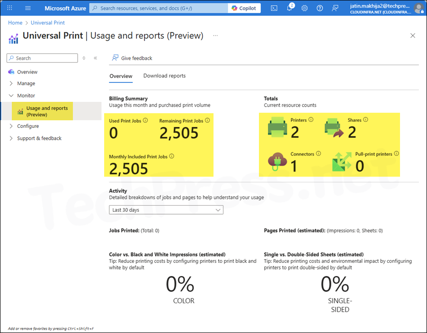The height and width of the screenshot is (333, 427).
Task: Click the Printers count 2
Action: pyautogui.click(x=295, y=133)
